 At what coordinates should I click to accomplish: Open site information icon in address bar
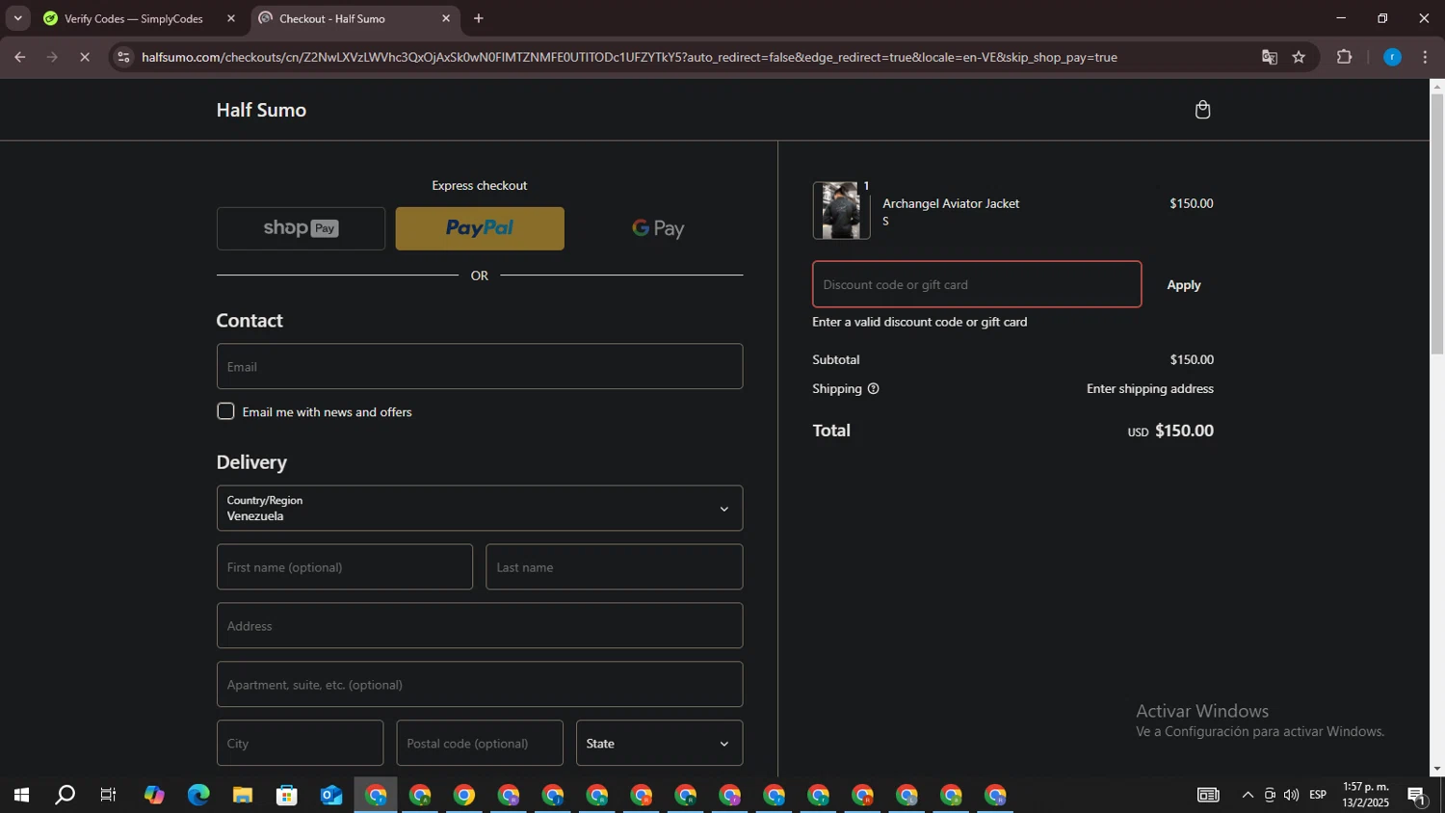click(x=122, y=57)
